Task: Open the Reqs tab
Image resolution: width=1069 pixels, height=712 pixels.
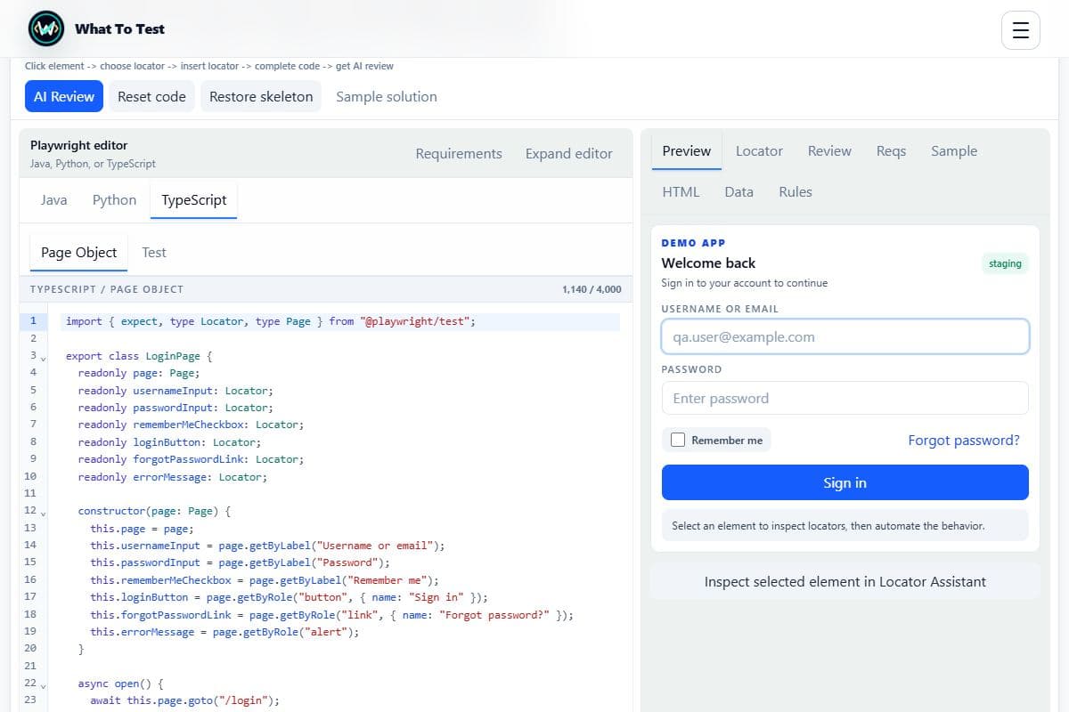Action: pos(891,150)
